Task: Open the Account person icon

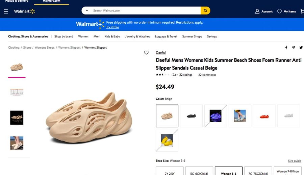Action: (257, 11)
